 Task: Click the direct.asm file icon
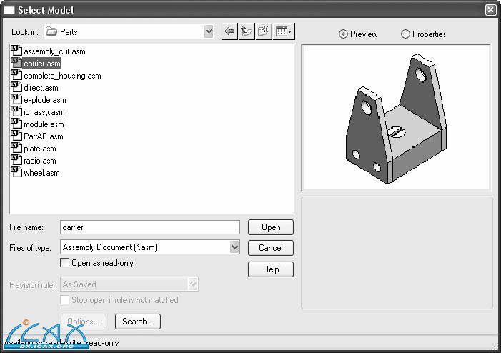pos(16,87)
